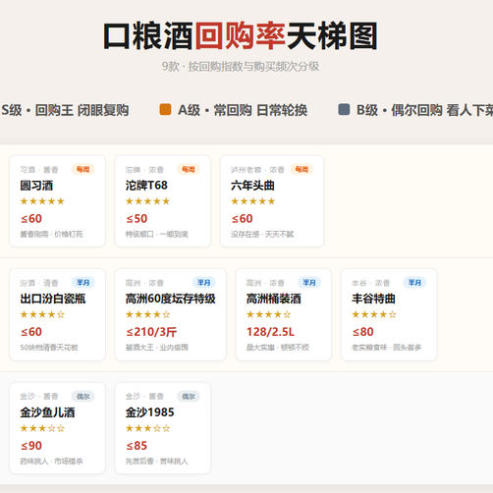This screenshot has height=493, width=493.
Task: Click the 汾酒 · 清香 brand label
Action: pos(39,283)
